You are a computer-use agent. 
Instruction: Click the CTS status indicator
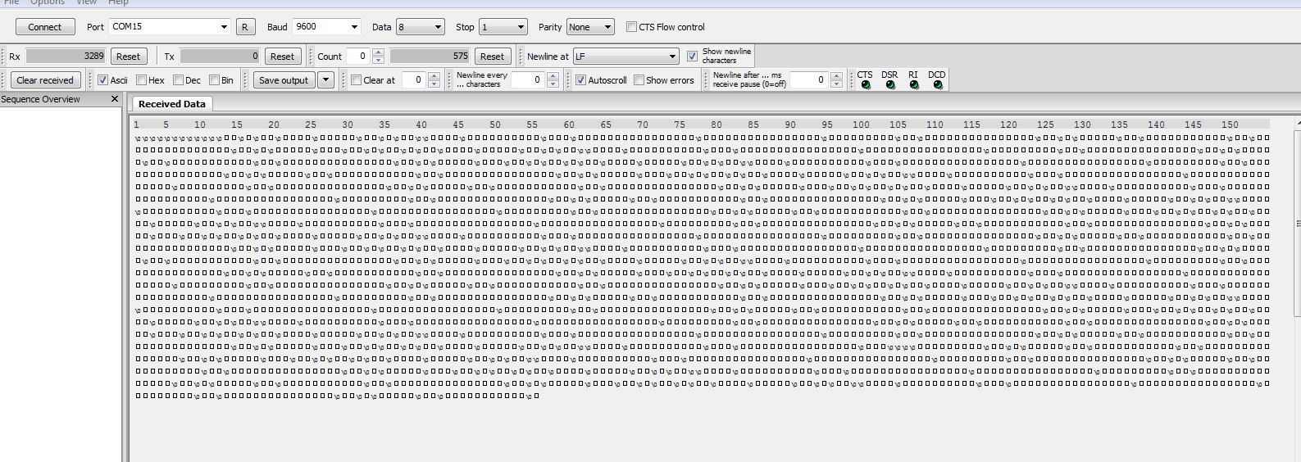pyautogui.click(x=866, y=84)
